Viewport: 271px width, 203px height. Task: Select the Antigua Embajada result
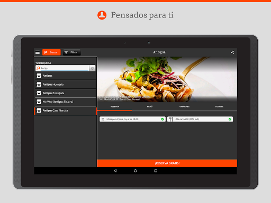pyautogui.click(x=66, y=93)
